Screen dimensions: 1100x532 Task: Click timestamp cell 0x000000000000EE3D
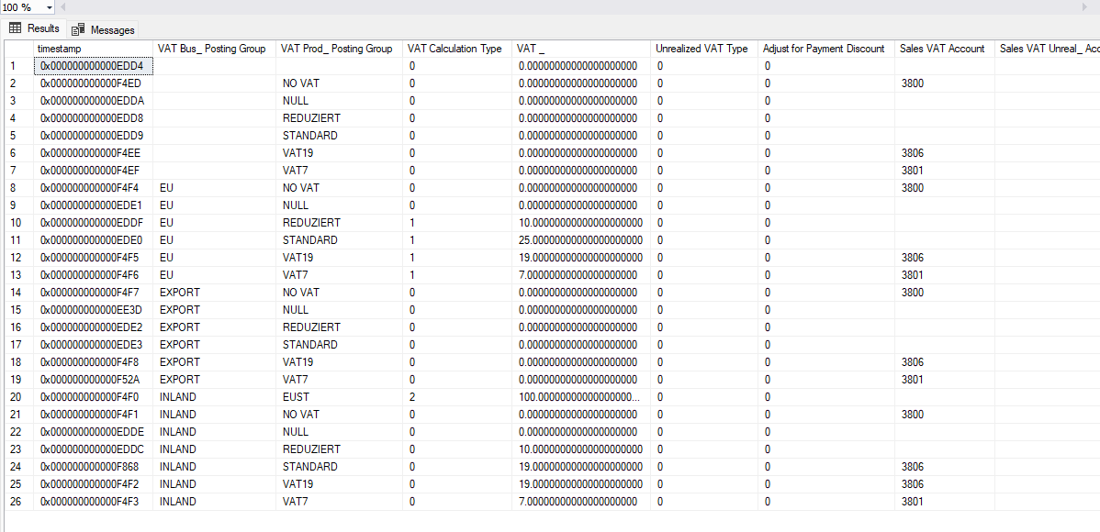94,310
